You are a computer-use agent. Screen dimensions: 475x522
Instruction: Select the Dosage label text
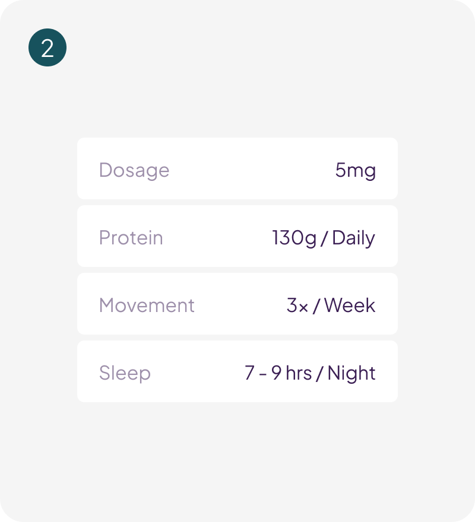(134, 170)
